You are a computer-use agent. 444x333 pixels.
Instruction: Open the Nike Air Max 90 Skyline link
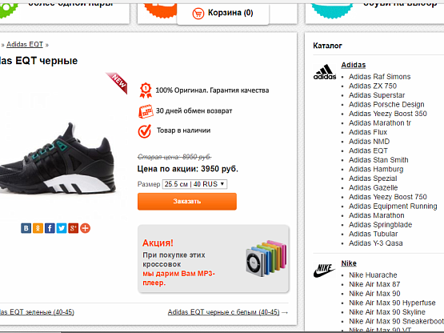click(387, 312)
